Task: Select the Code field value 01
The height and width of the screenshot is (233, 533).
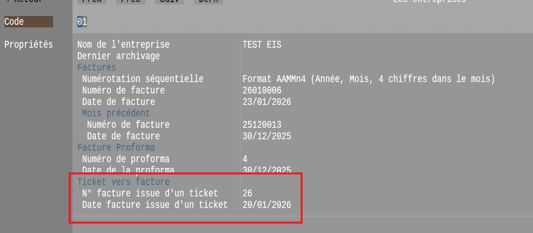Action: pos(82,22)
